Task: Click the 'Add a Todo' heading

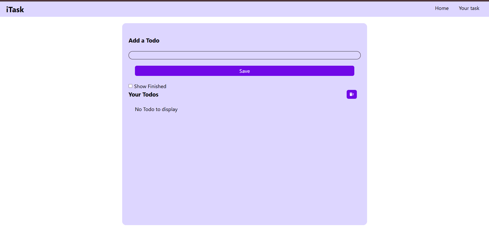Action: 144,40
